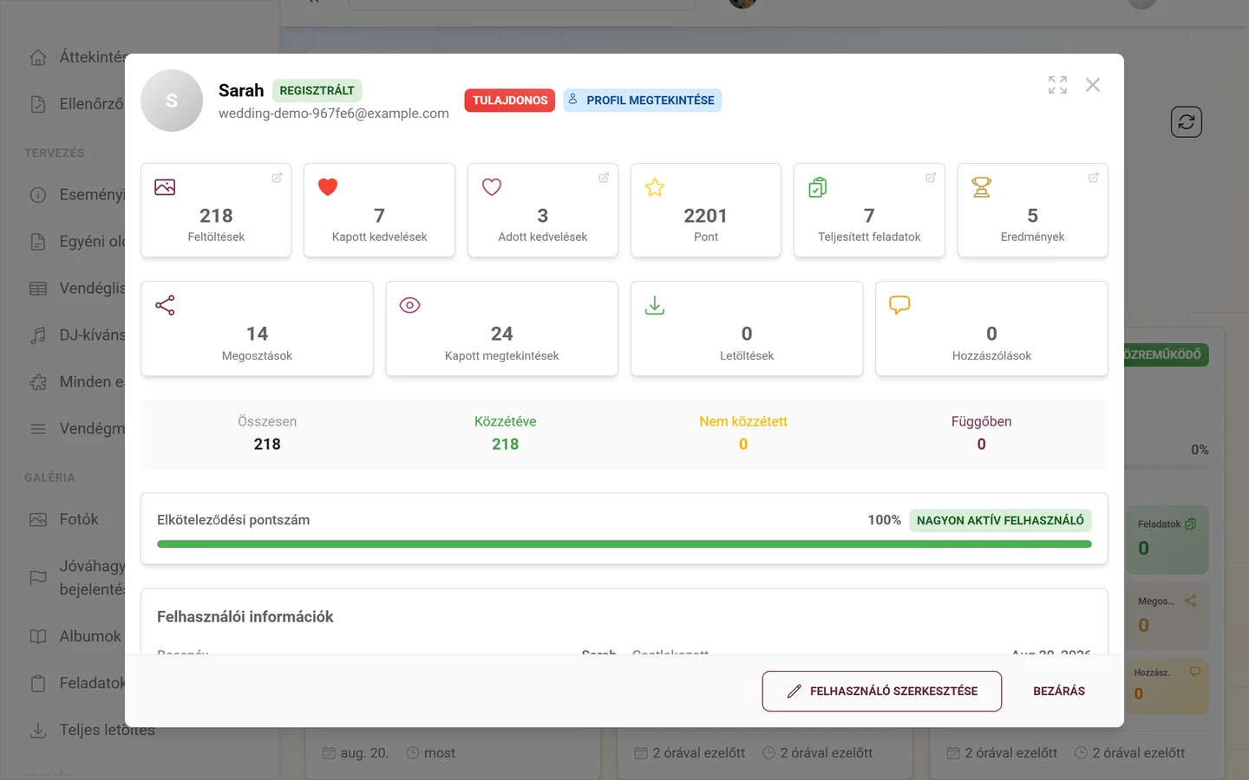The height and width of the screenshot is (780, 1249).
Task: Click the Összesen 218 statistic
Action: click(x=267, y=432)
